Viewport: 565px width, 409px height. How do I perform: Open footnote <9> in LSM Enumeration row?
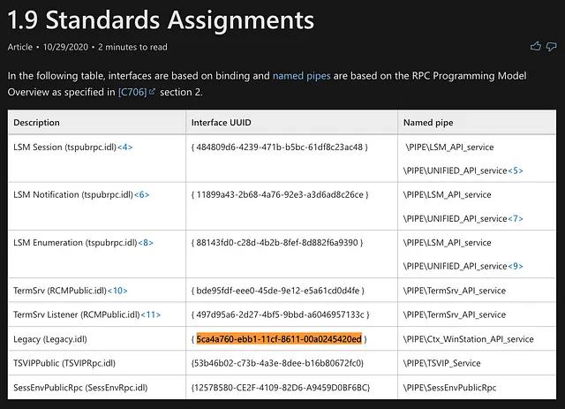click(516, 266)
